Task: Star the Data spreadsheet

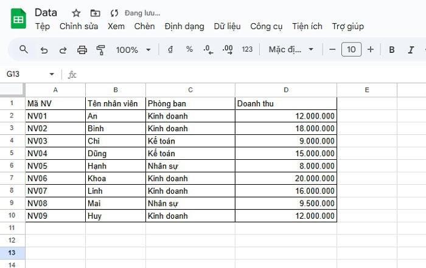Action: click(x=76, y=13)
